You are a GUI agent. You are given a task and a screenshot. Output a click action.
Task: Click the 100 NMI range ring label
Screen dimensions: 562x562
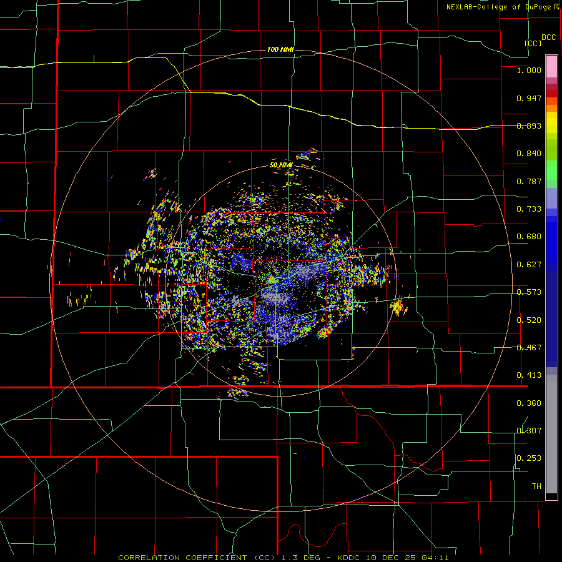point(280,49)
